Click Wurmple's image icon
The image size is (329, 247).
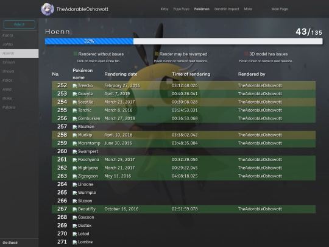click(x=75, y=193)
